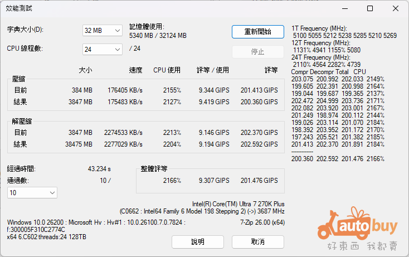Click the memory usage value 5340 MB / 32124 MB
Viewport: 409px width, 257px height.
coord(158,35)
